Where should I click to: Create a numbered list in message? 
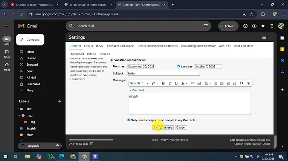pos(216,83)
